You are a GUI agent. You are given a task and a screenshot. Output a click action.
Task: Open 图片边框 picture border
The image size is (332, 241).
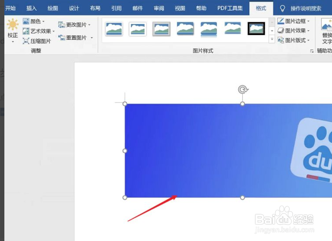pyautogui.click(x=293, y=21)
